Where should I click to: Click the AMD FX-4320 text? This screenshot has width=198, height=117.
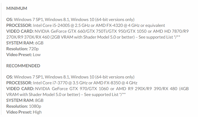point(109,26)
